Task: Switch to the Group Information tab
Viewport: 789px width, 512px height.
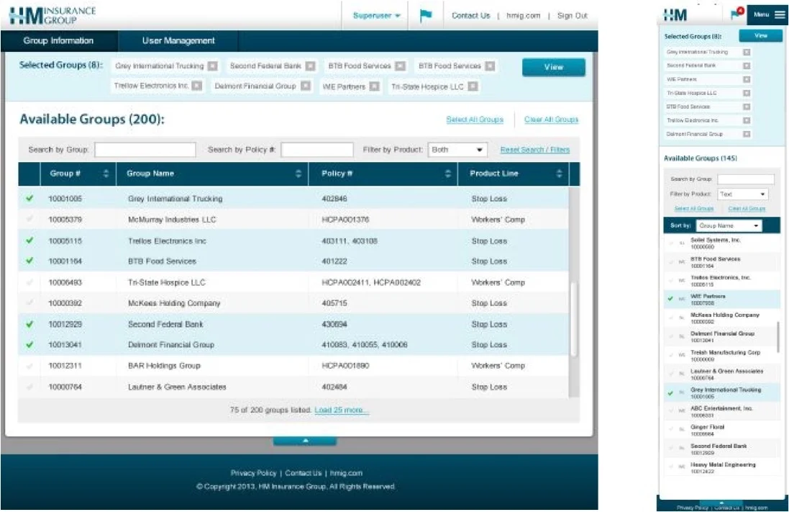Action: click(x=58, y=41)
